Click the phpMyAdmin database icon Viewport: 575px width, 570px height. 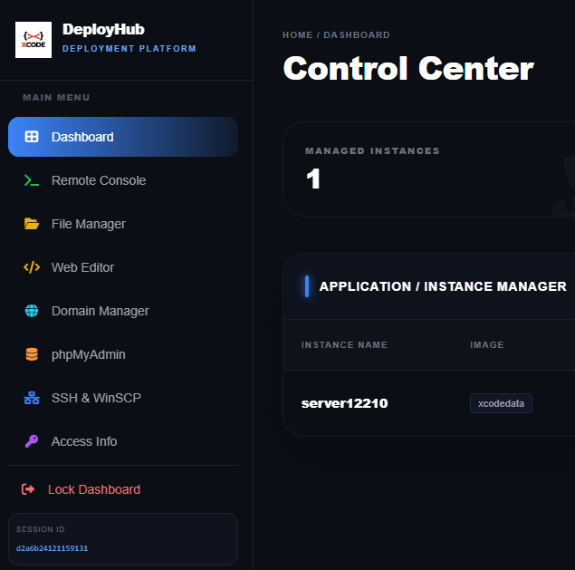point(32,354)
